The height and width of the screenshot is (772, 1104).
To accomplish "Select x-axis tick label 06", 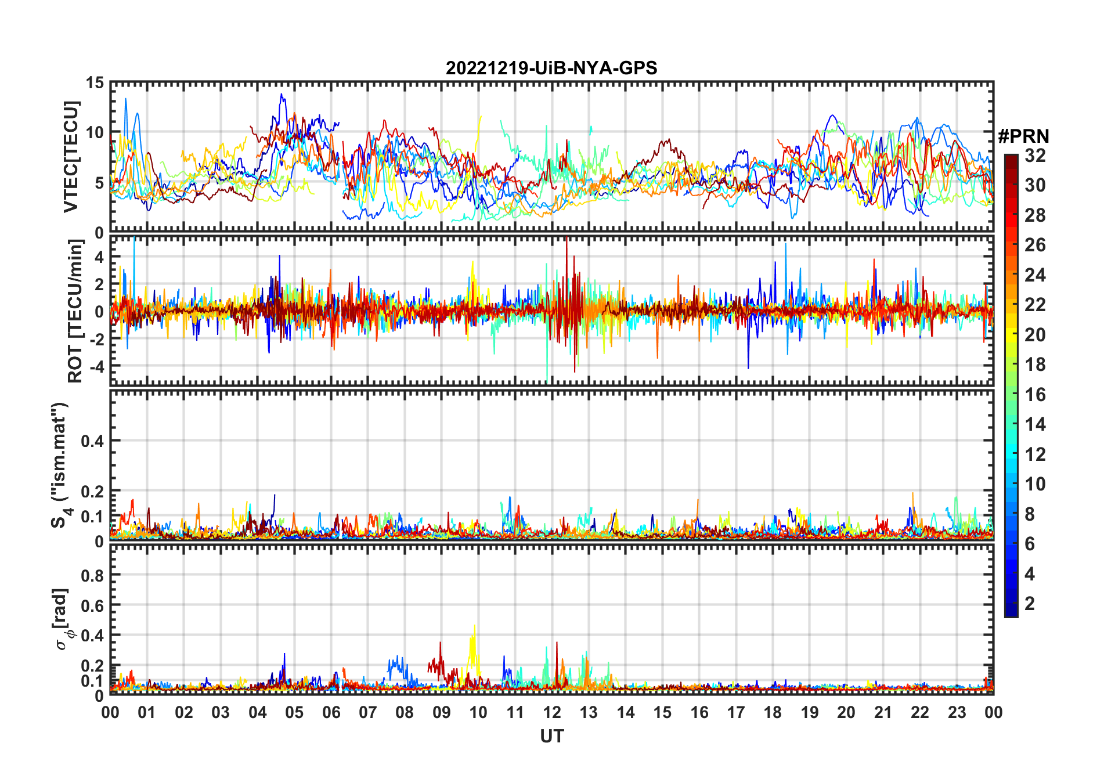I will coord(331,712).
